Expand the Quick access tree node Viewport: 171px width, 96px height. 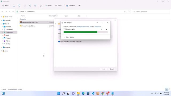coord(1,17)
